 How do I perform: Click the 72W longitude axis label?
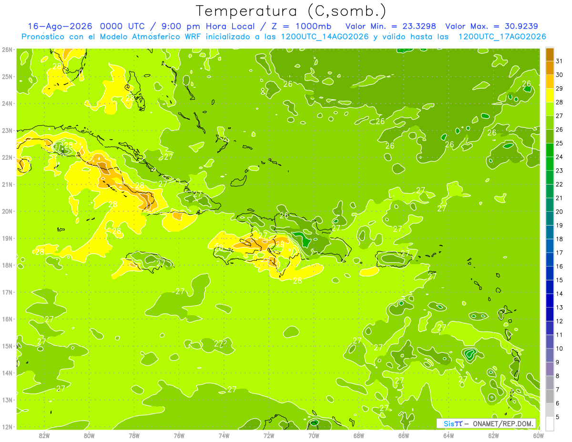269,435
